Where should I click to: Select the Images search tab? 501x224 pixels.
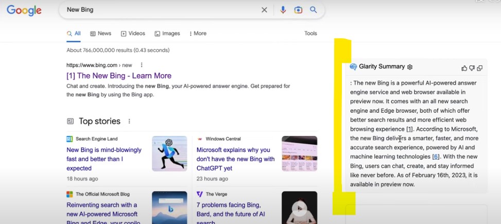(x=167, y=33)
